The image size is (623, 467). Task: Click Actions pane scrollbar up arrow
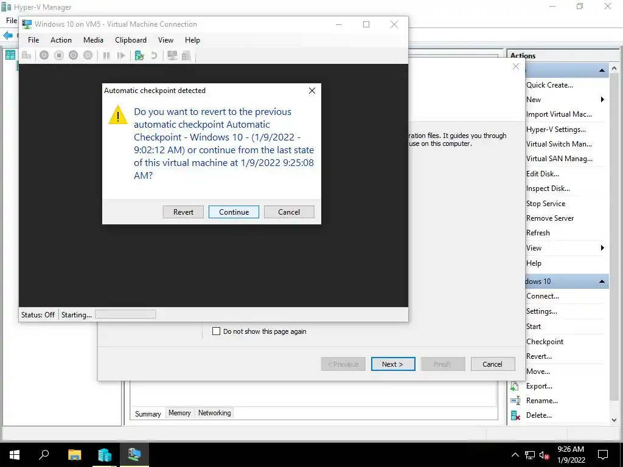point(614,69)
